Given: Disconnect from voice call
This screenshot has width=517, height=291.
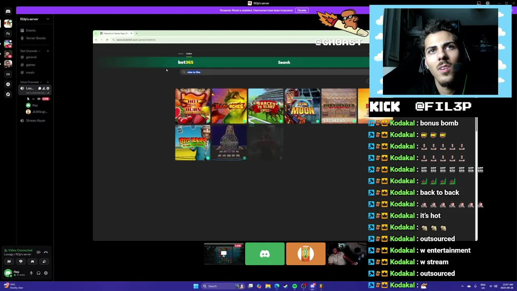Looking at the screenshot, I should pyautogui.click(x=46, y=252).
